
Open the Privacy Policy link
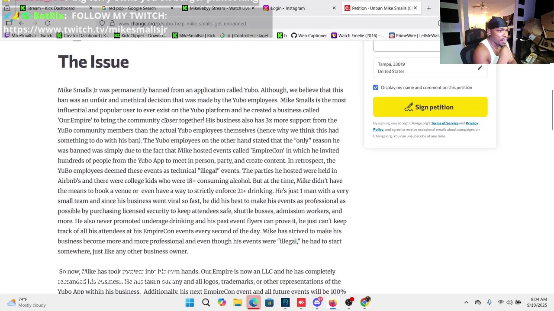(x=472, y=123)
